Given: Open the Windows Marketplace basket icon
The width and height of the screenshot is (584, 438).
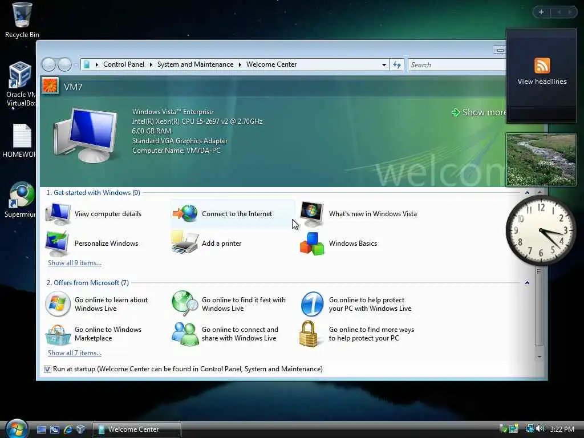Looking at the screenshot, I should [58, 334].
